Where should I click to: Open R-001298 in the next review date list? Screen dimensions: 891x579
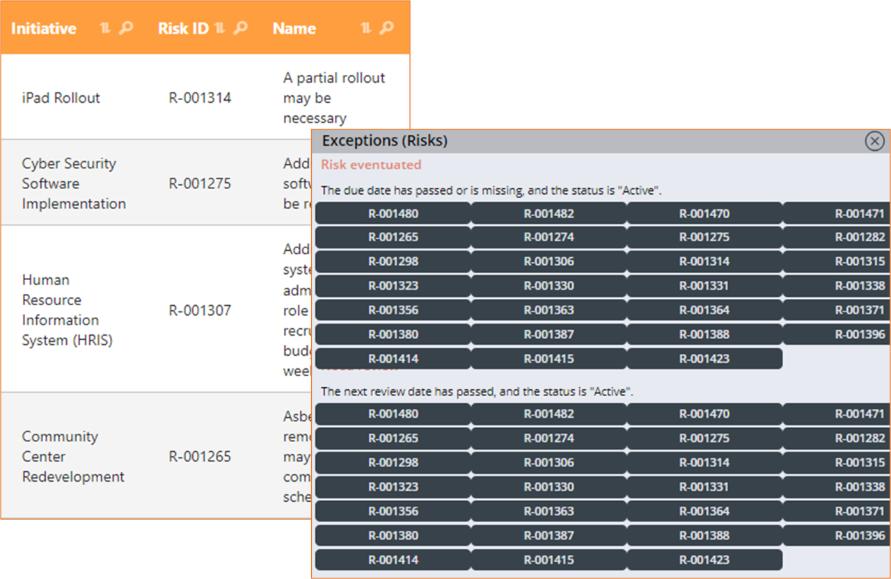(393, 462)
